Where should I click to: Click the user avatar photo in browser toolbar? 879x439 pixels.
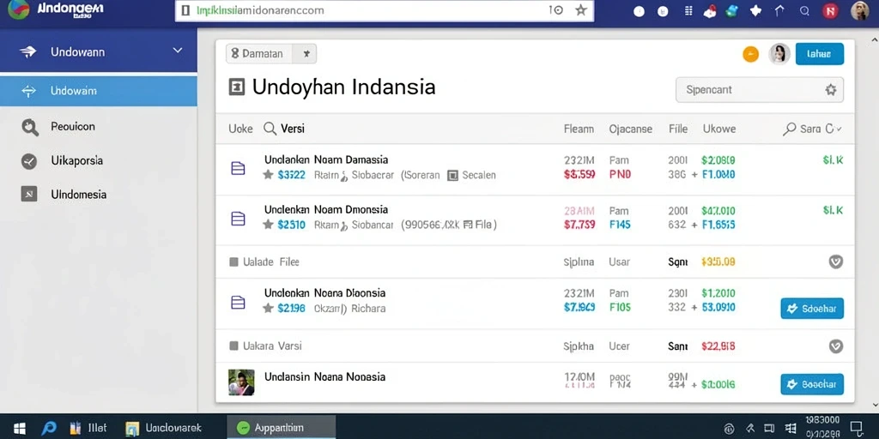859,10
